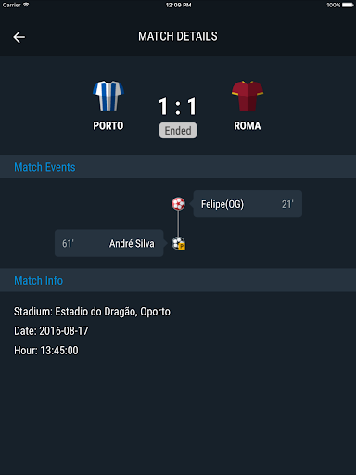Tap the 1 : 1 score display

point(178,107)
